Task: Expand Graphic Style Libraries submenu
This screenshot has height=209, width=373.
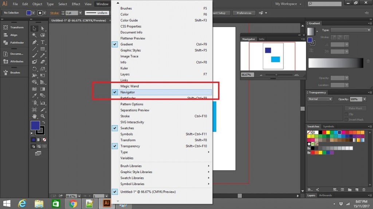Action: click(162, 172)
